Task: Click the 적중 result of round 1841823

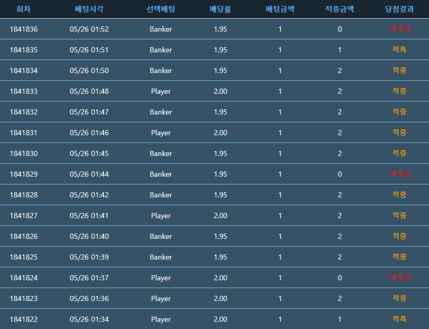Action: tap(400, 298)
